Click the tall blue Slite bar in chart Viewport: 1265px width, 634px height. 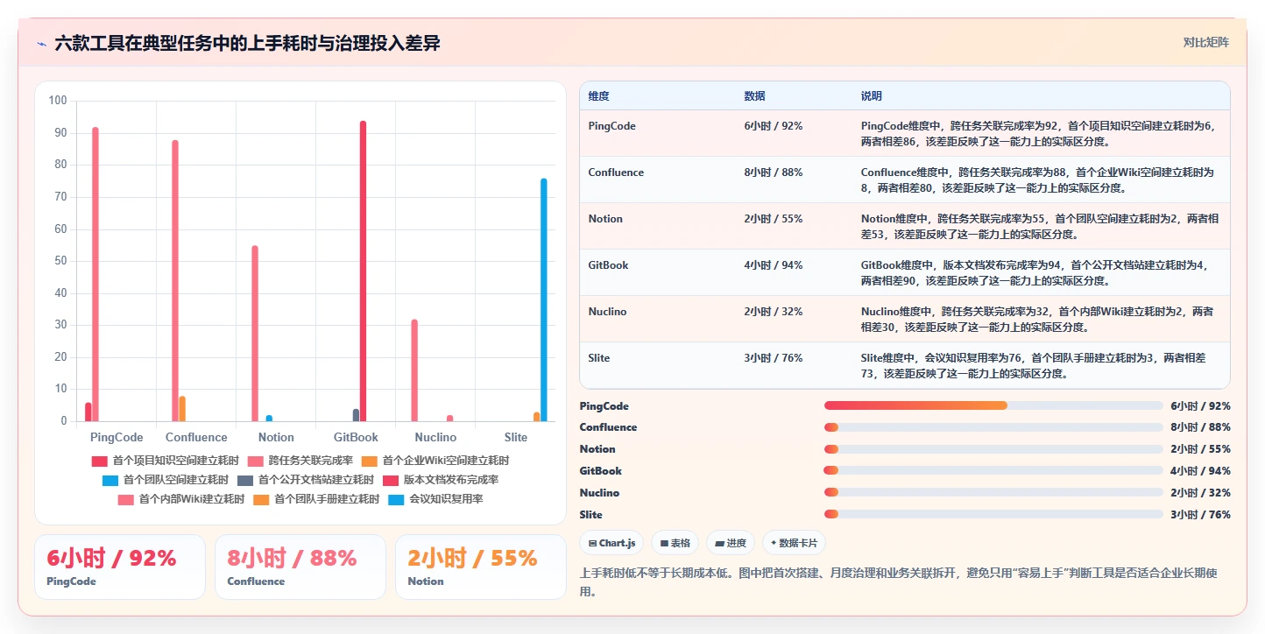pyautogui.click(x=544, y=299)
